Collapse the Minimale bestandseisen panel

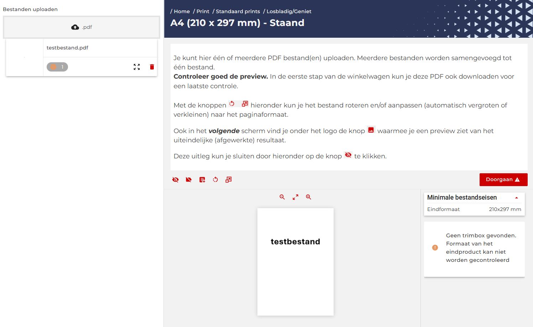[517, 197]
